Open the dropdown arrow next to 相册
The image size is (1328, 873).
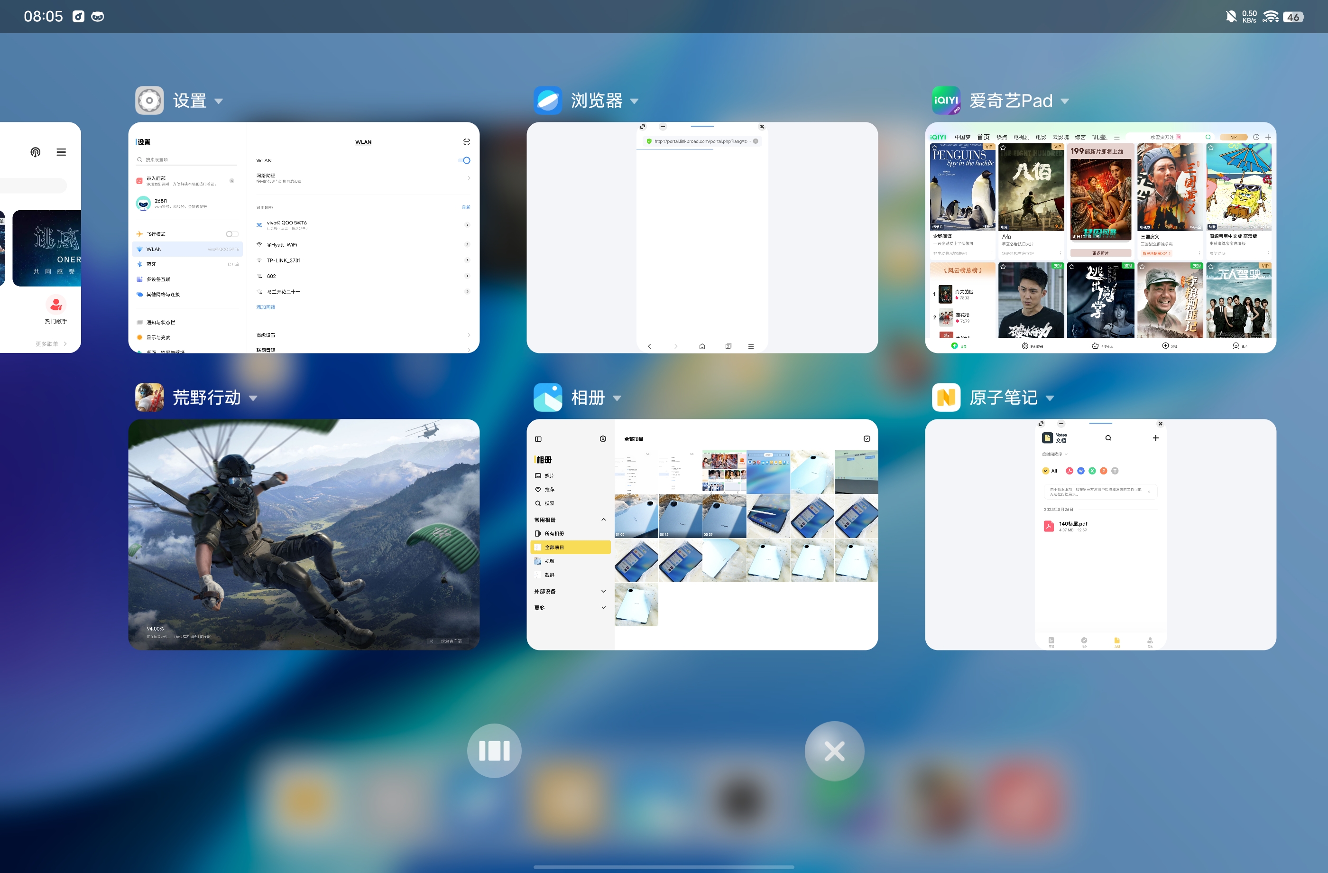point(617,399)
